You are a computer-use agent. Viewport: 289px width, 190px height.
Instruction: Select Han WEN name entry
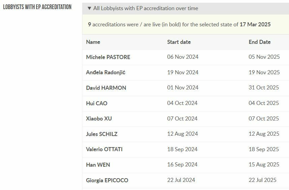[x=98, y=165]
